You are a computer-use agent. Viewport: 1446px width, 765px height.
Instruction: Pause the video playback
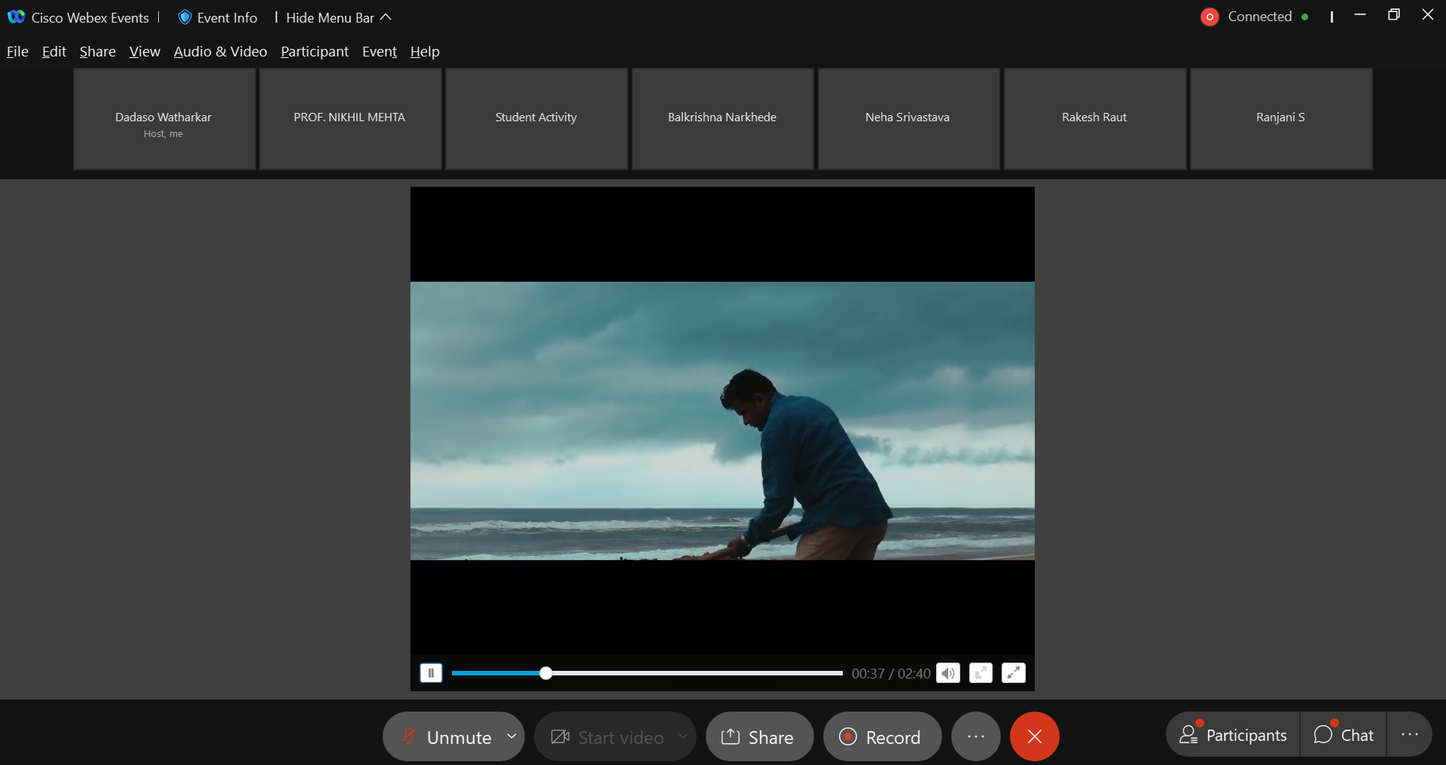pyautogui.click(x=431, y=673)
